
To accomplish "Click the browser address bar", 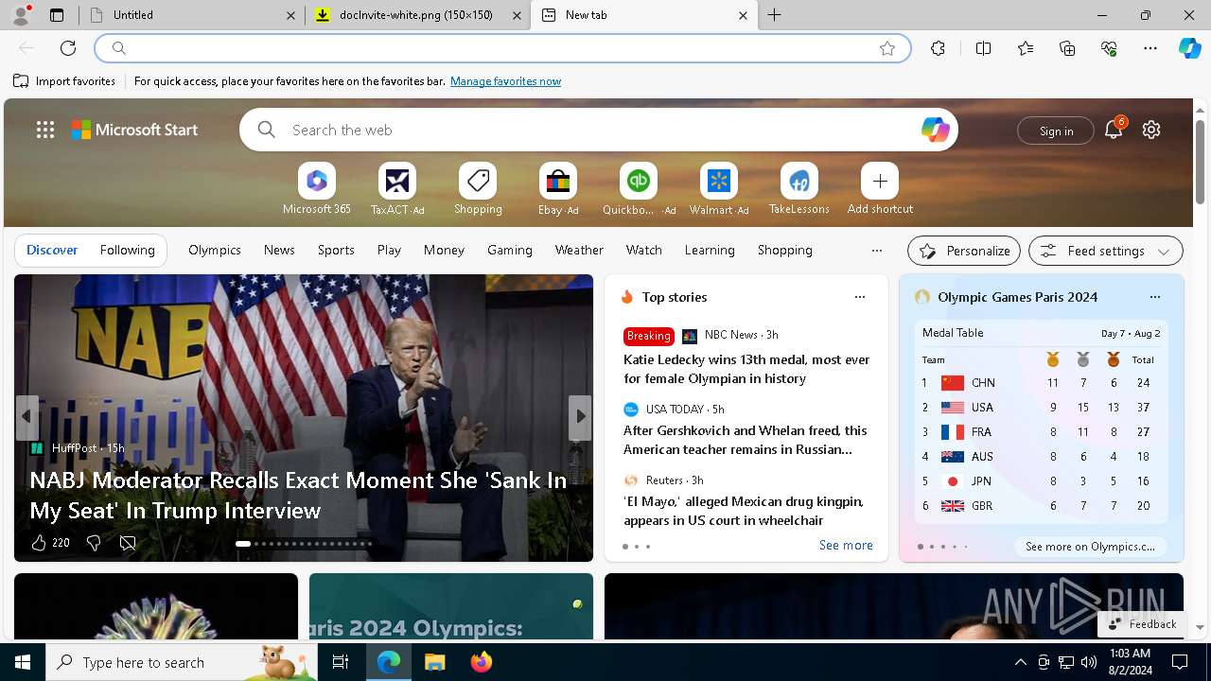I will coord(501,48).
